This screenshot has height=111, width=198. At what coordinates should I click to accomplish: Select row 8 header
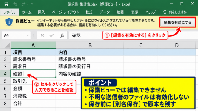(x=5, y=104)
